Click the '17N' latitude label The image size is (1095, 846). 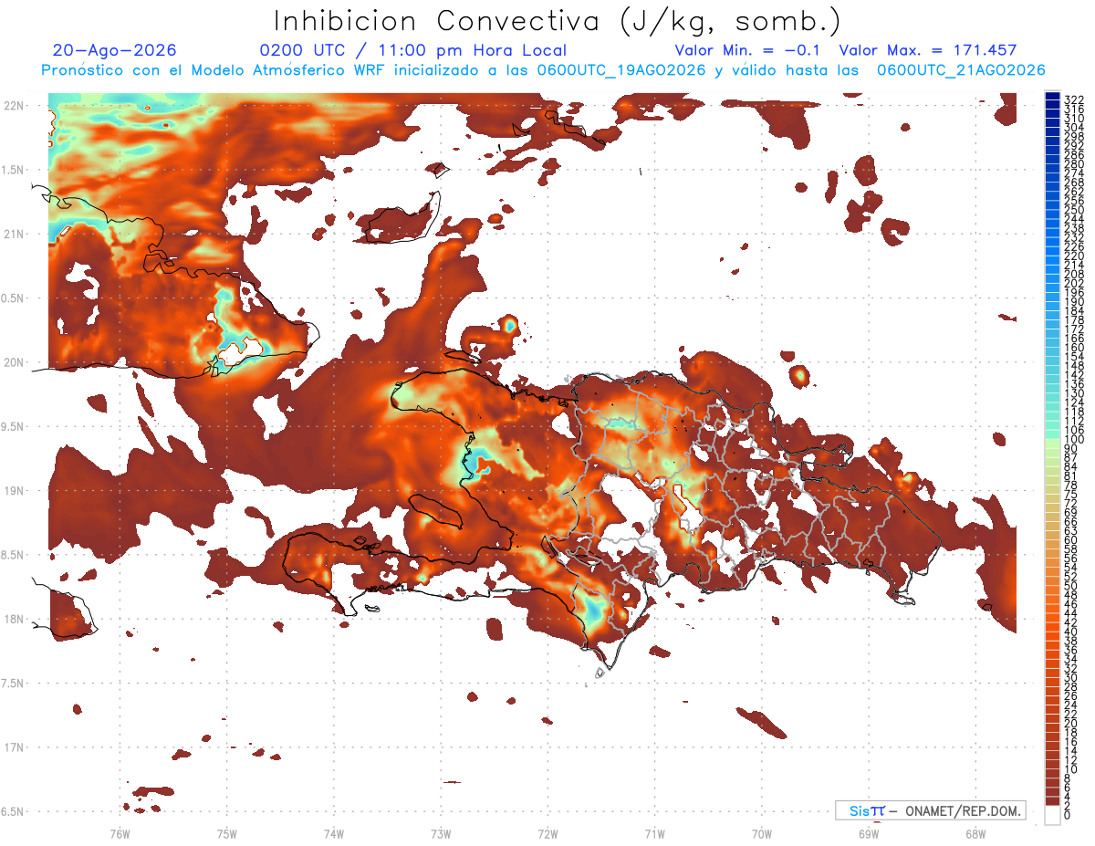[13, 747]
